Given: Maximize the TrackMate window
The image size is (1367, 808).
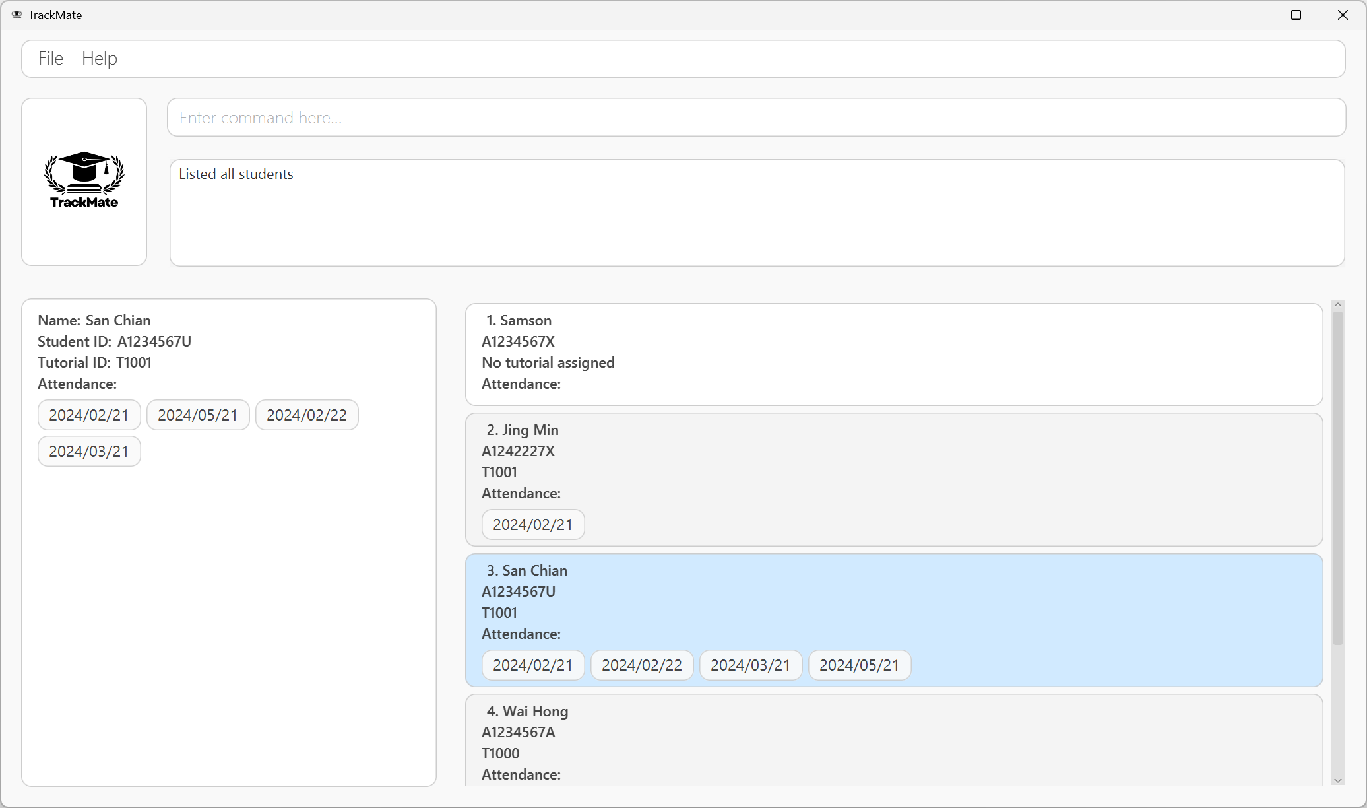Looking at the screenshot, I should click(1296, 15).
